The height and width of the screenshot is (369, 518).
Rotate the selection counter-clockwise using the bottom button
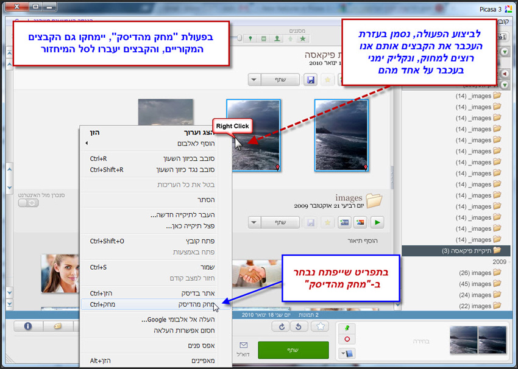tap(299, 326)
